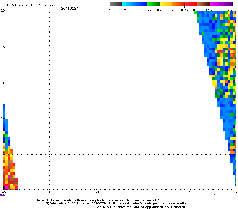Click the 0.0 color bar label

click(x=229, y=10)
